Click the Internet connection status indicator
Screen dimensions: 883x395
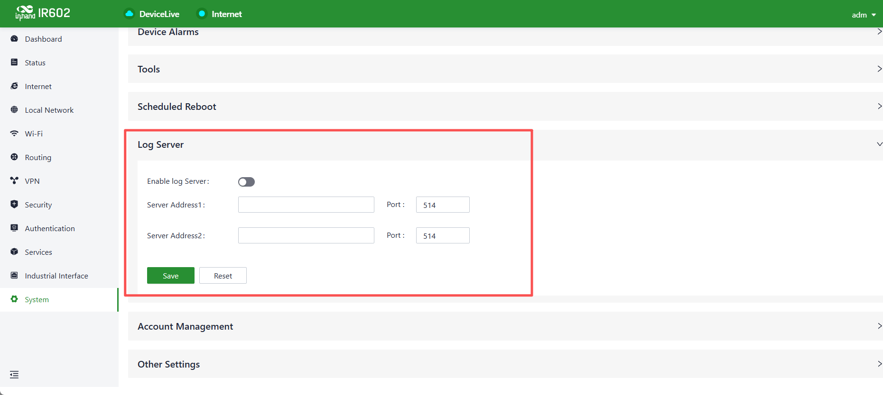pos(202,14)
